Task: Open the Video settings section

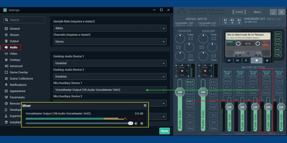Action: (x=13, y=53)
